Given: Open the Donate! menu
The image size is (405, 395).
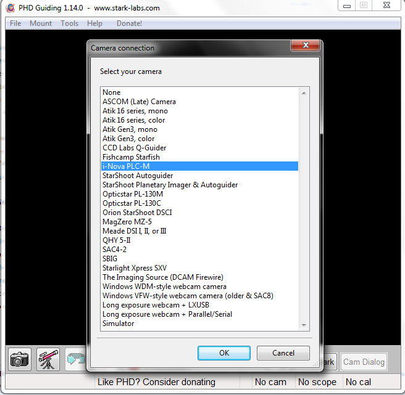Looking at the screenshot, I should (x=129, y=23).
